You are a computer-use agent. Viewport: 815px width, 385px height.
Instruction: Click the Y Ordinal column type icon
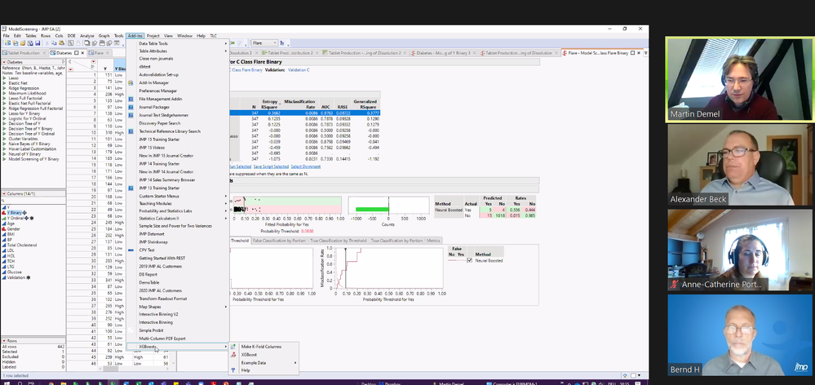click(4, 219)
